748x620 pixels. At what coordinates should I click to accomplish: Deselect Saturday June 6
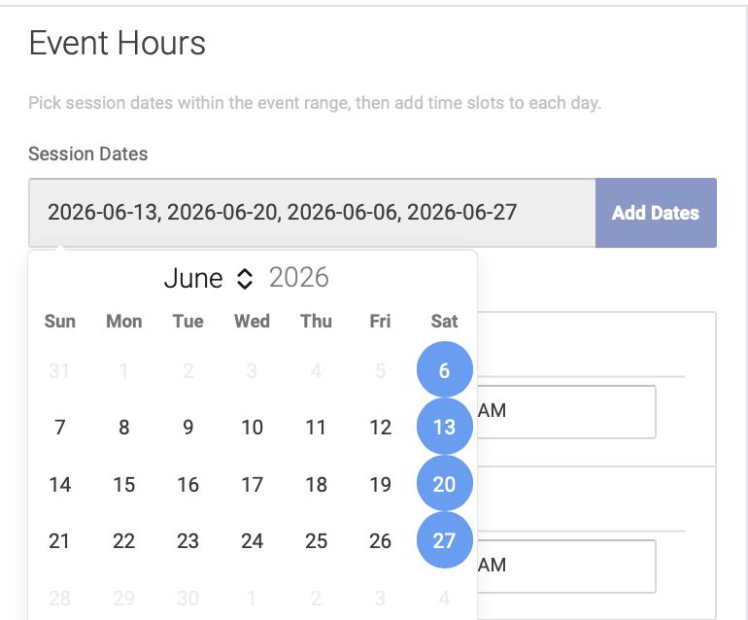point(444,370)
